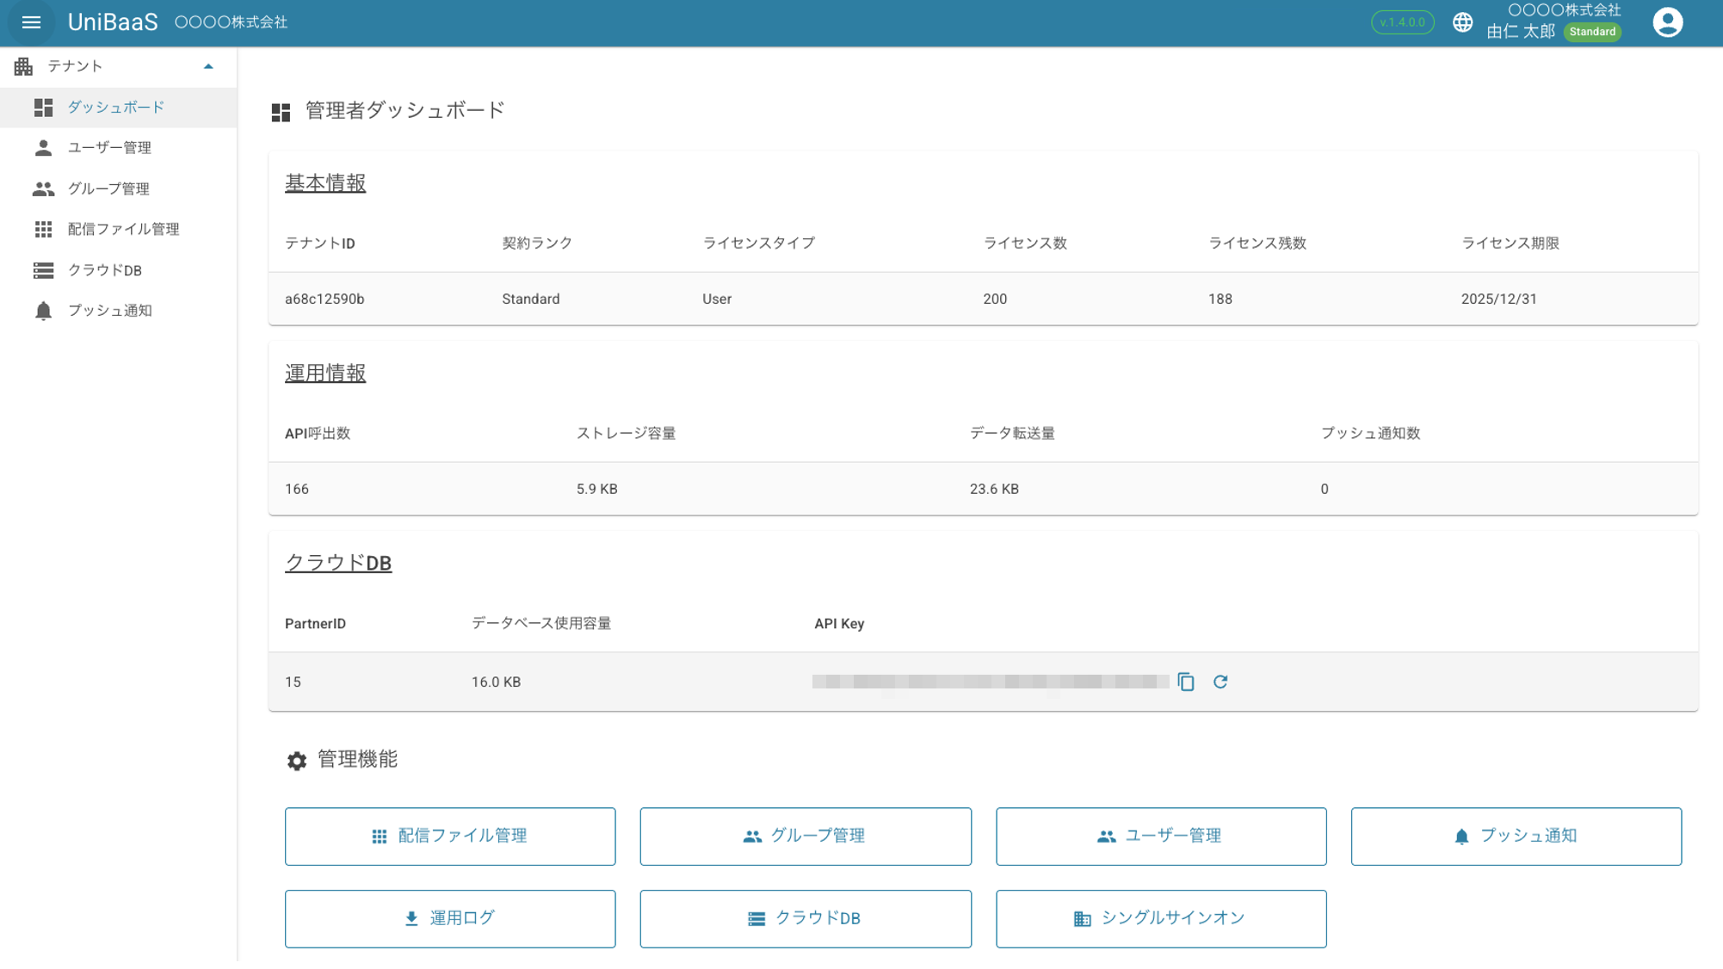Open 配信ファイル管理 in the sidebar
The width and height of the screenshot is (1723, 969).
click(123, 229)
